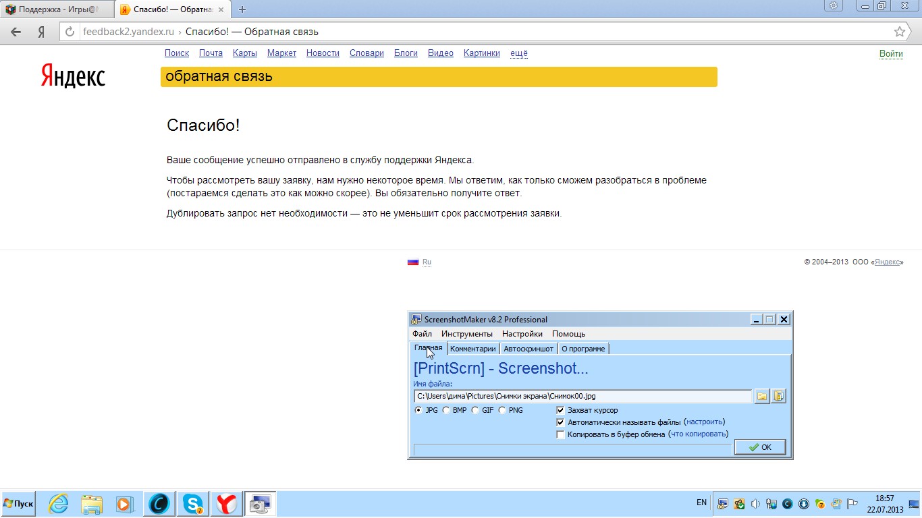Screen dimensions: 922x518
Task: Switch to the 'Автоскриншот' tab
Action: [x=528, y=349]
